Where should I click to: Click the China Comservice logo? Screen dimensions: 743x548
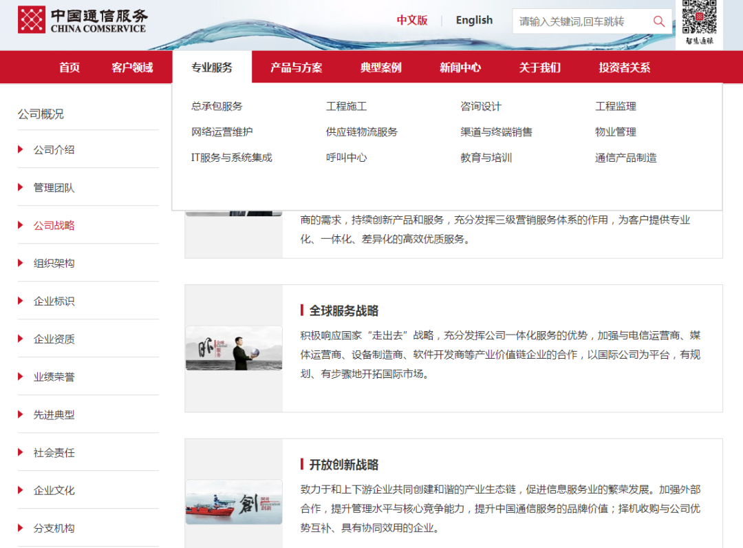point(83,19)
